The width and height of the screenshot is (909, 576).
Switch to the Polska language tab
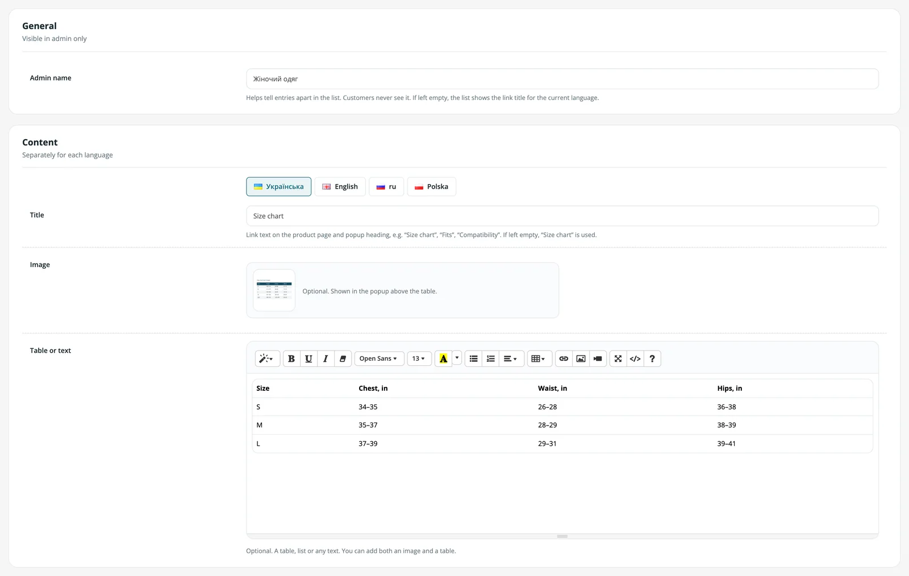[x=432, y=186]
